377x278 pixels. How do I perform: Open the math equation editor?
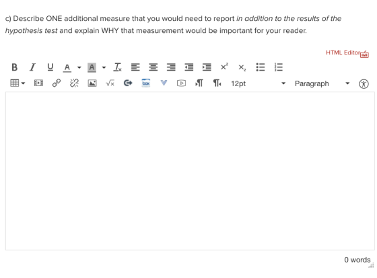tap(110, 83)
